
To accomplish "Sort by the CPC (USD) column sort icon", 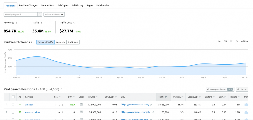I will click(x=116, y=97).
